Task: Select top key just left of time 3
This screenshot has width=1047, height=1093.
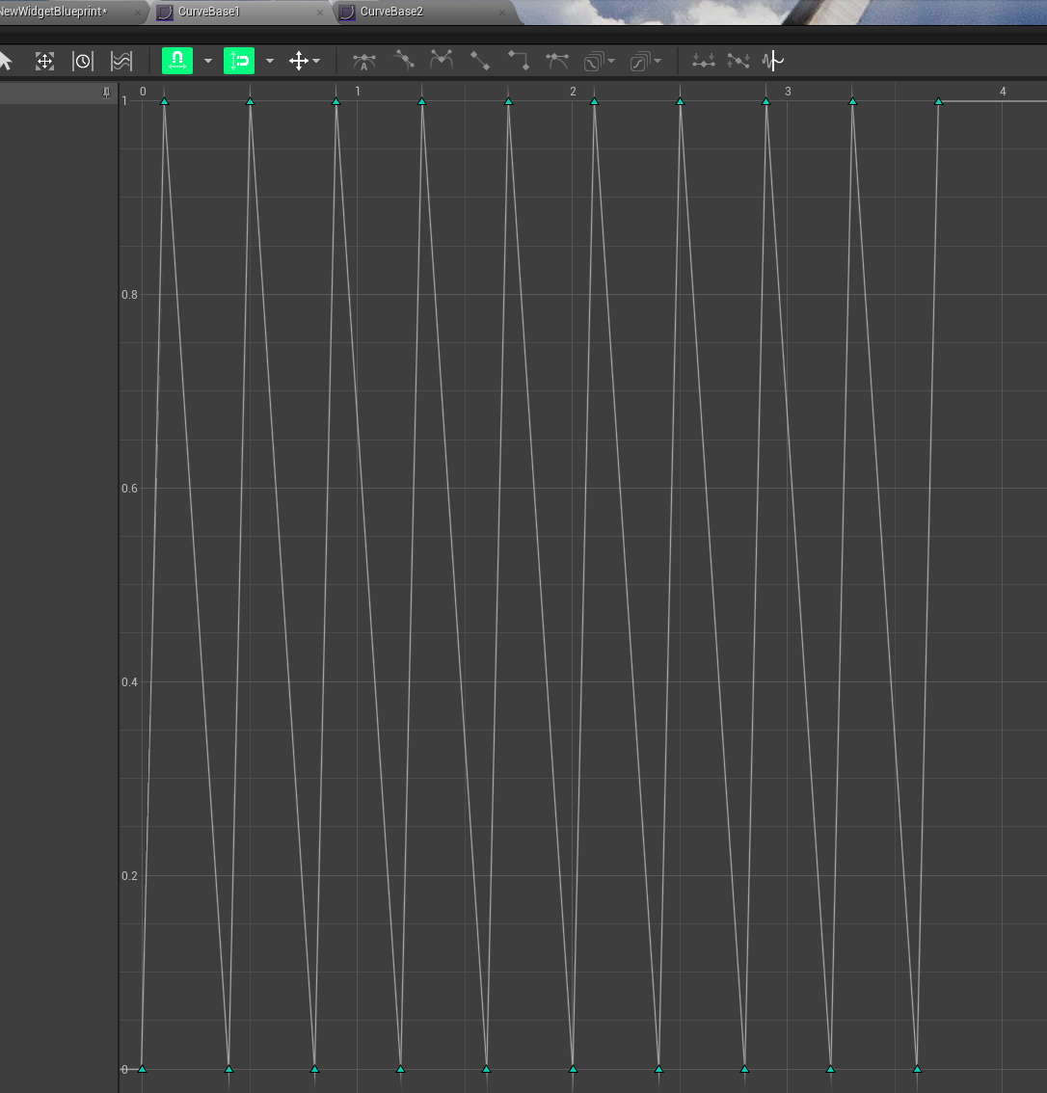Action: [x=766, y=102]
